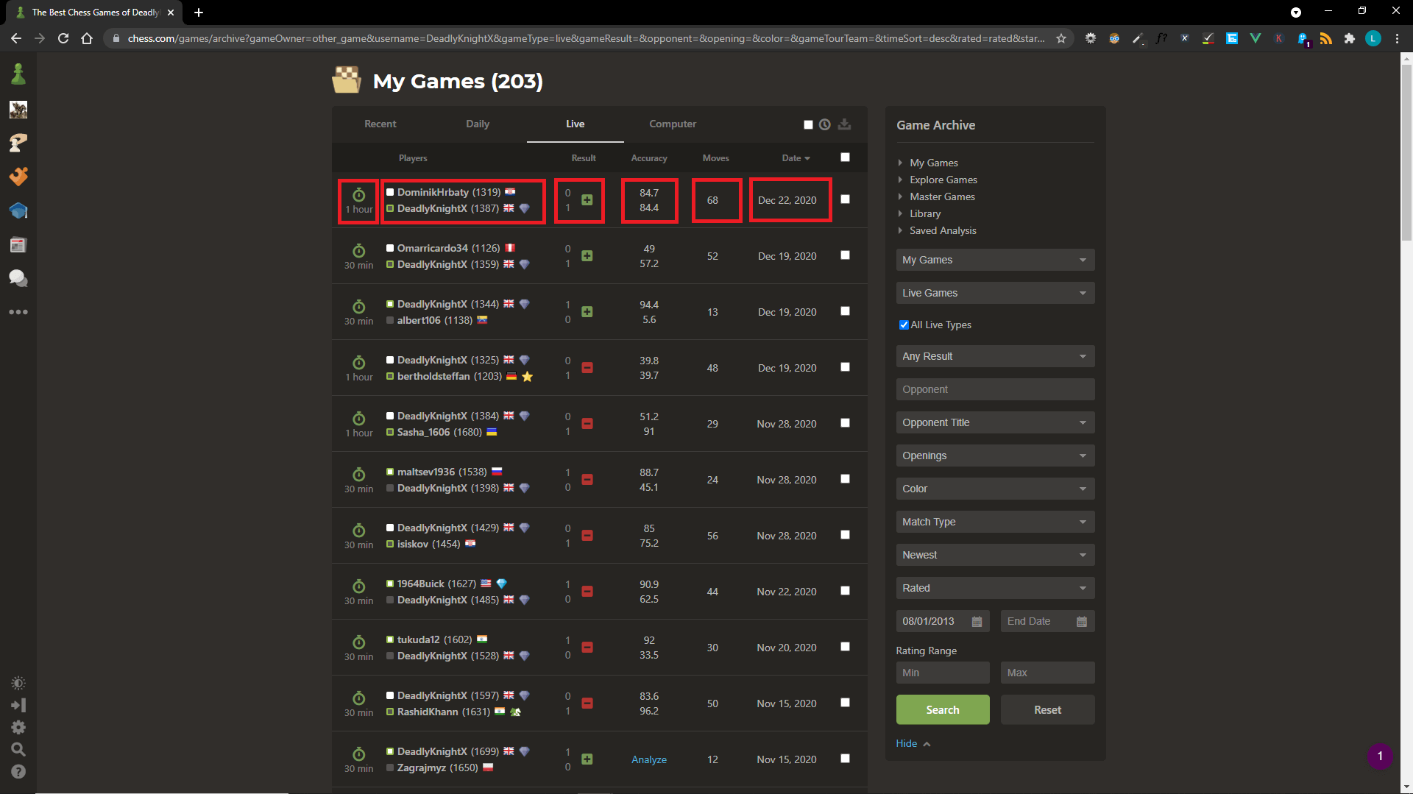Image resolution: width=1413 pixels, height=794 pixels.
Task: Click the Reset button
Action: click(1047, 710)
